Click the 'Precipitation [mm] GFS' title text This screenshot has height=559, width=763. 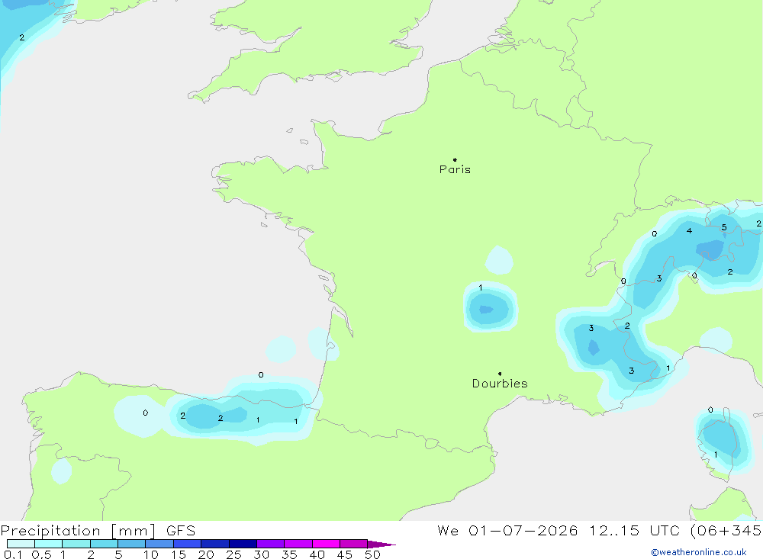[x=98, y=531]
